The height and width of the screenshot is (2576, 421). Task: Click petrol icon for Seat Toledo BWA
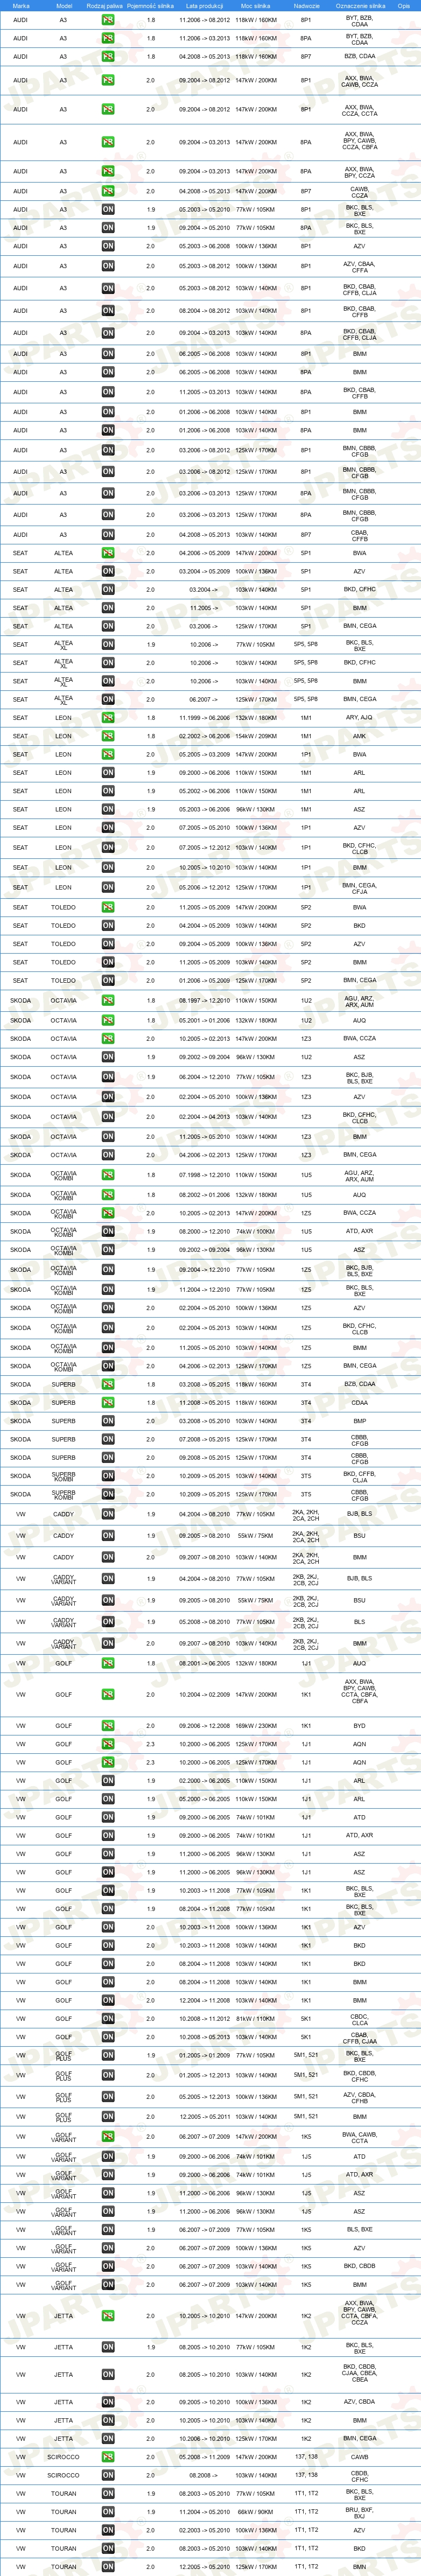click(x=108, y=908)
